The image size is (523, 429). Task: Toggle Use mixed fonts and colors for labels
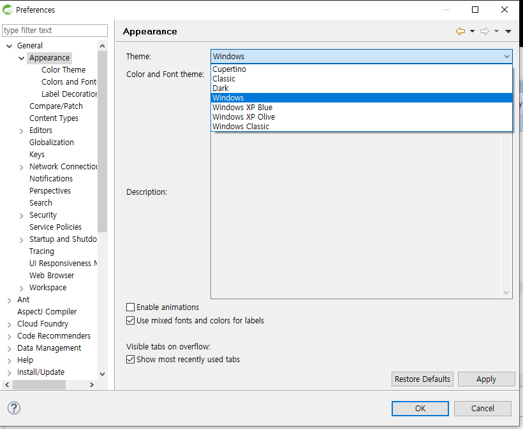tap(130, 321)
